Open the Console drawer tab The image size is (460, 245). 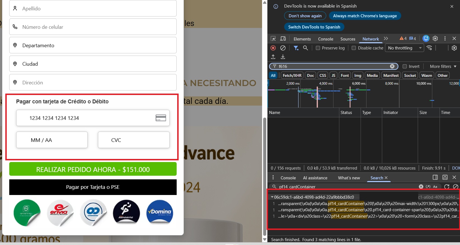tap(288, 178)
